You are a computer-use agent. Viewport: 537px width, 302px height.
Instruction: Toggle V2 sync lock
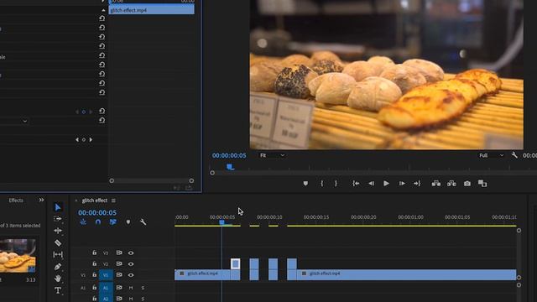coord(119,263)
